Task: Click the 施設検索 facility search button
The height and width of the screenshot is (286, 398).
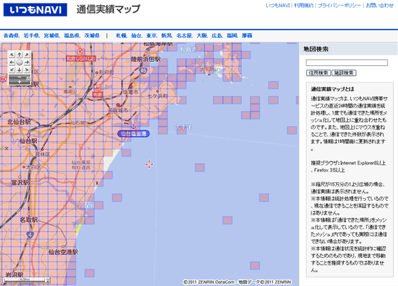Action: click(344, 73)
